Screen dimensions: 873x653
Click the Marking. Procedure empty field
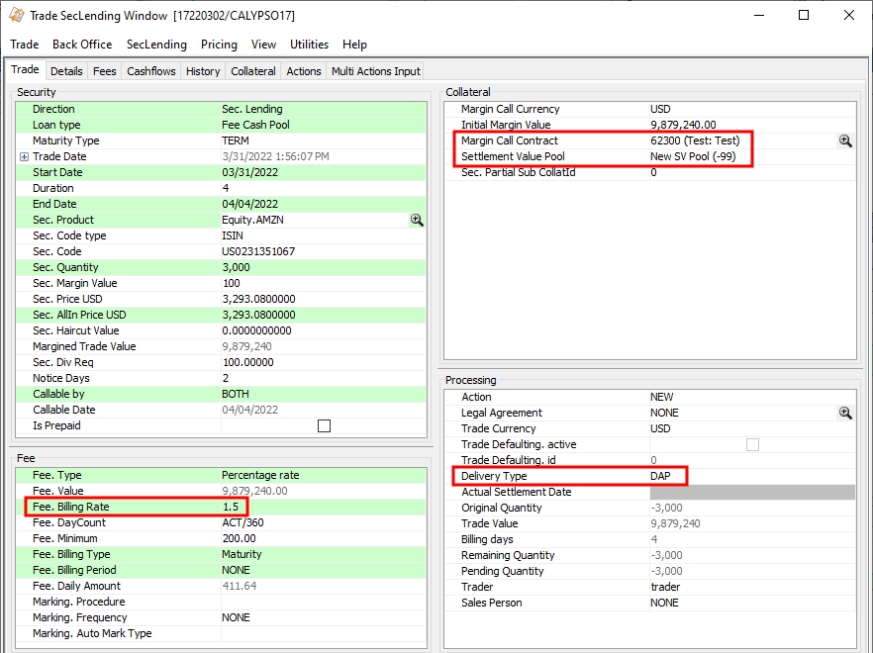coord(324,603)
